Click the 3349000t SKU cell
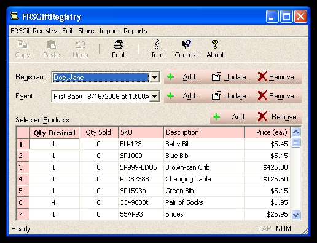The height and width of the screenshot is (243, 317). click(141, 202)
